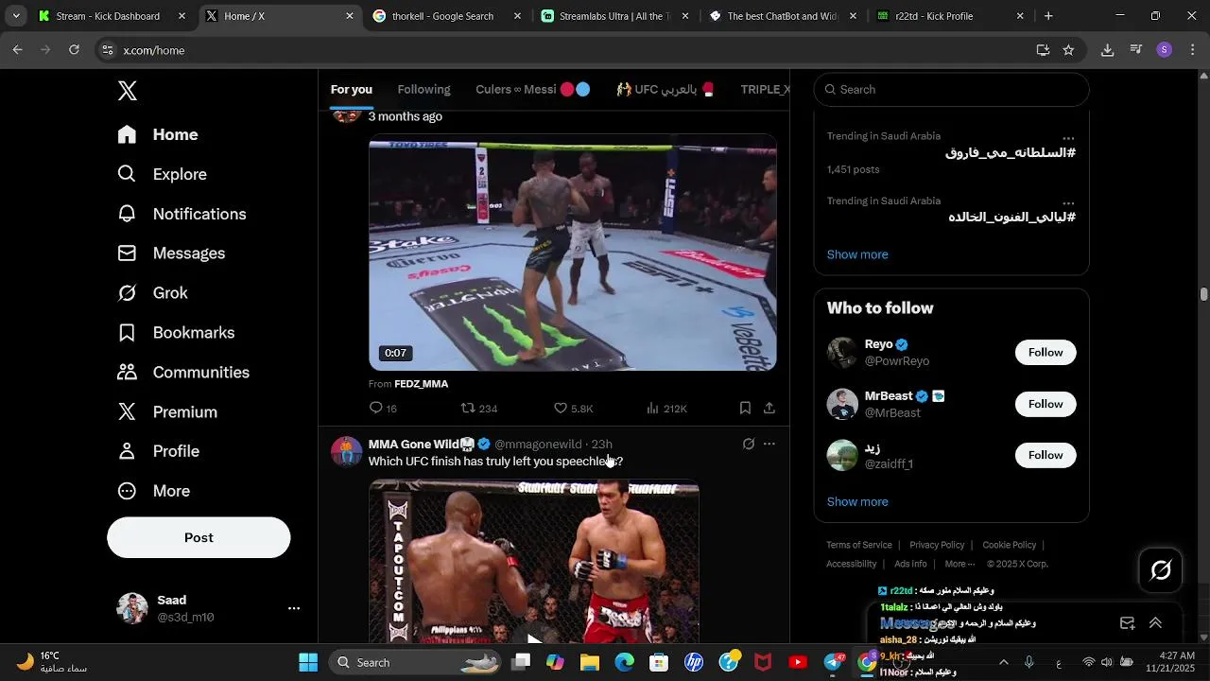Switch to Culers ∞ Messi tab
The height and width of the screenshot is (681, 1210).
tap(533, 90)
